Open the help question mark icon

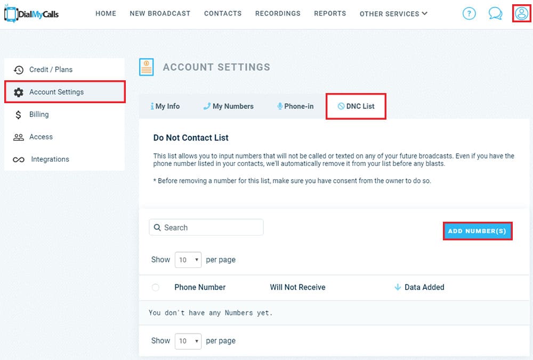469,14
